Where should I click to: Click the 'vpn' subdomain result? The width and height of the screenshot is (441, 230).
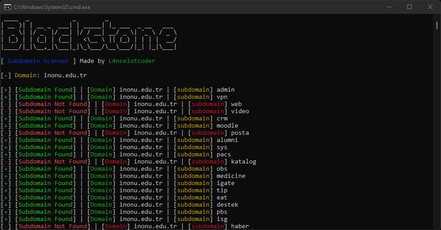click(x=222, y=97)
